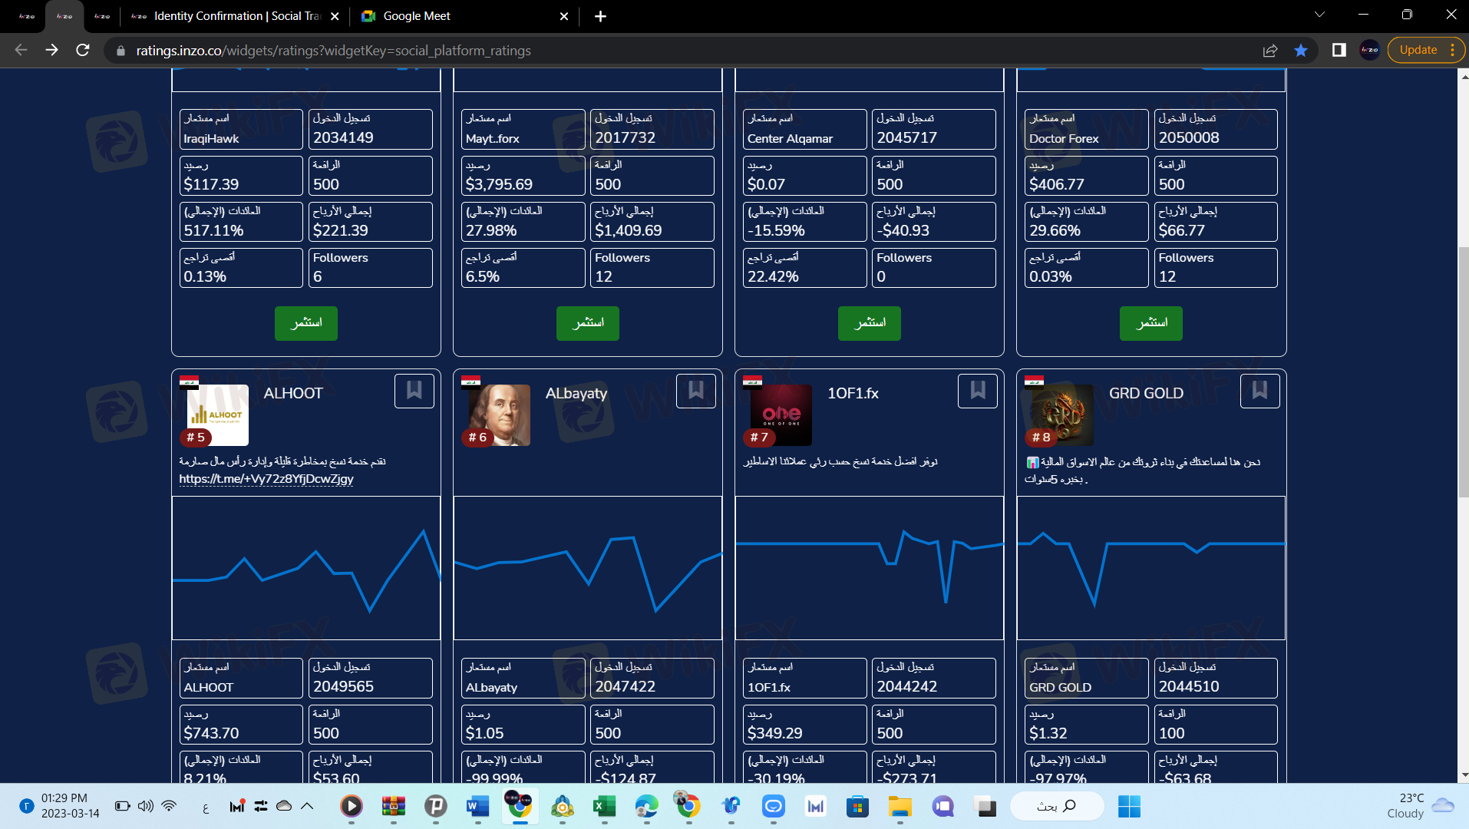Screen dimensions: 1469x829
Task: Open the ALHOOT Telegram link
Action: (x=266, y=479)
